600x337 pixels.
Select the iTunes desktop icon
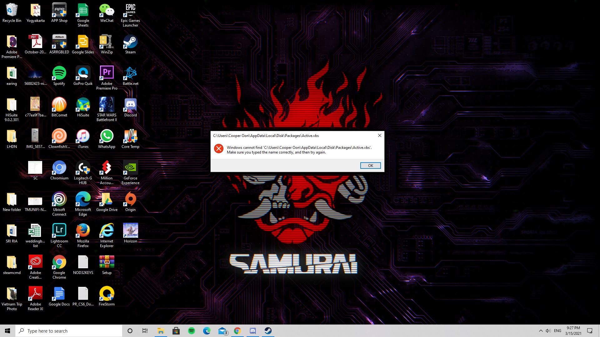point(83,139)
